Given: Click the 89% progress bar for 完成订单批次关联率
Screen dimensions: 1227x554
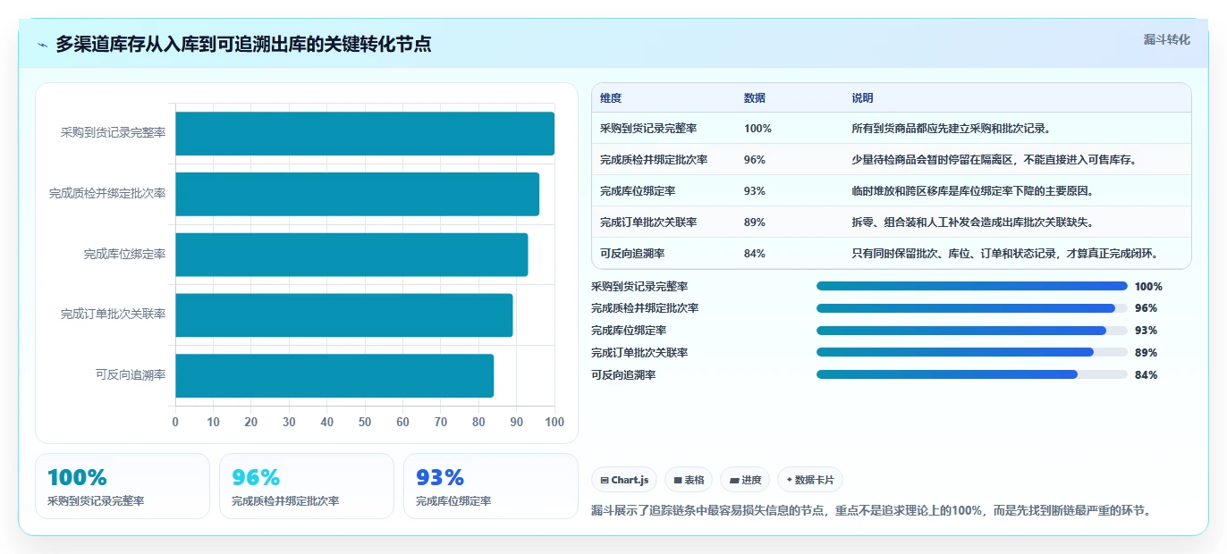Looking at the screenshot, I should click(971, 352).
